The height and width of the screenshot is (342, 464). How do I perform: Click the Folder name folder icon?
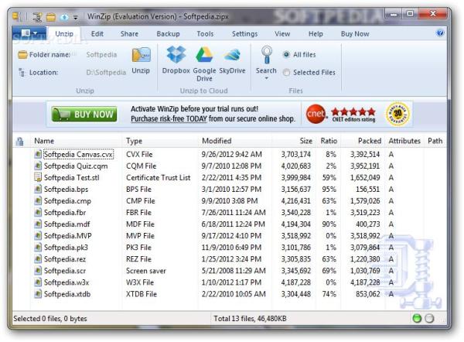pyautogui.click(x=22, y=54)
